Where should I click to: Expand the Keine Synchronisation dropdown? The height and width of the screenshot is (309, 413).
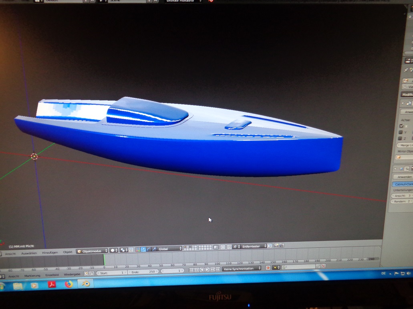(x=242, y=268)
